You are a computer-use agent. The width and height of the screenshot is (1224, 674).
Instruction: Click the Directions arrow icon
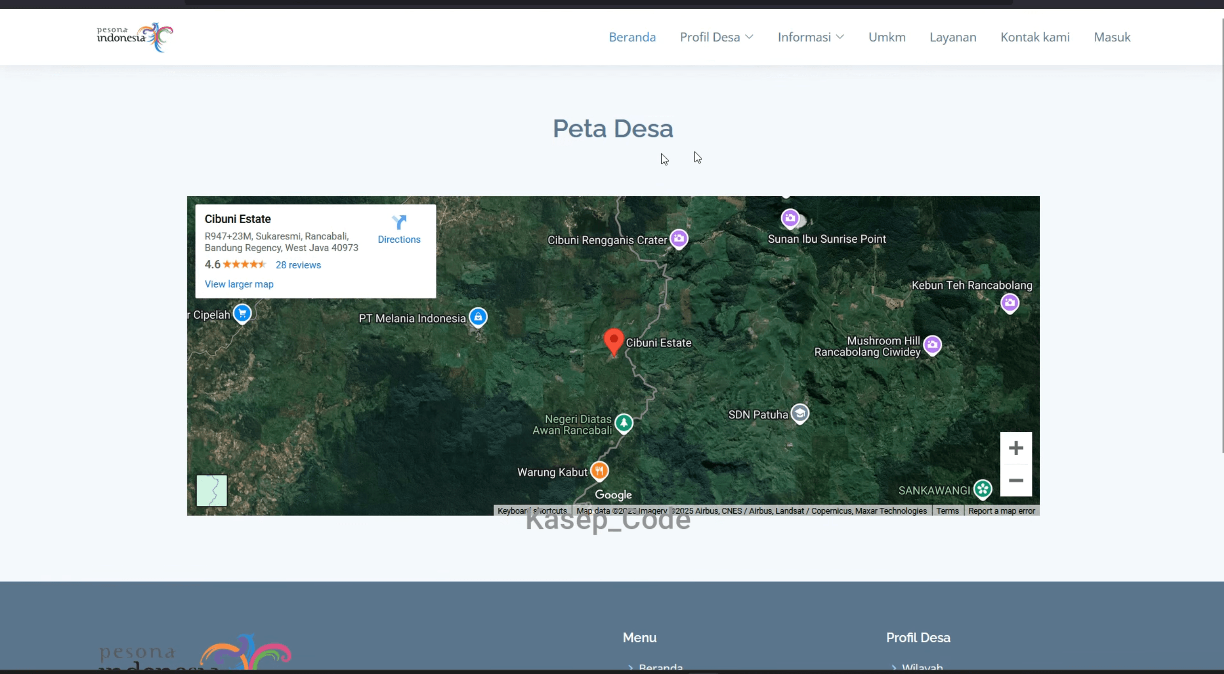[399, 222]
